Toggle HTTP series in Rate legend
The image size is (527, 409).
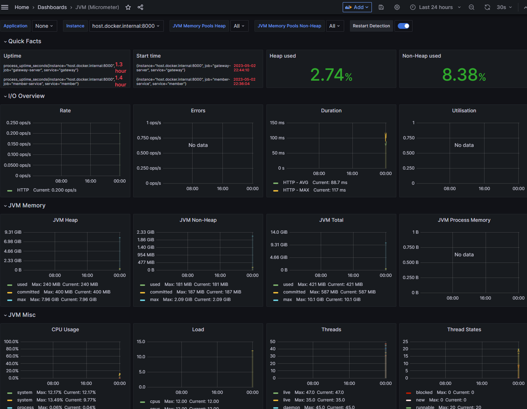click(23, 190)
